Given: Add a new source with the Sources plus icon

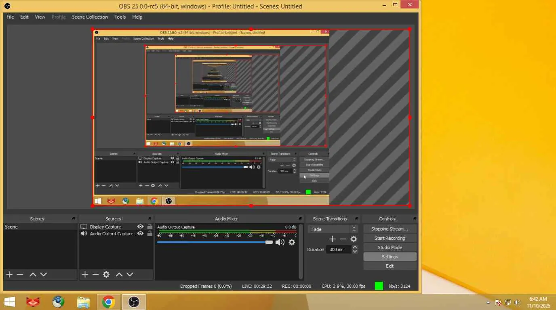Looking at the screenshot, I should click(85, 274).
